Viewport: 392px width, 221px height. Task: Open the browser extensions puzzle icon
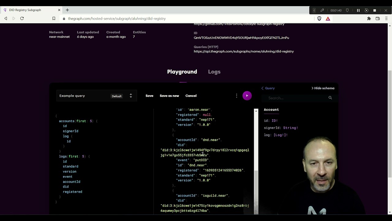click(369, 18)
